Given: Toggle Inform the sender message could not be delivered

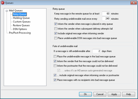Looking at the screenshot, I should pos(55,61).
